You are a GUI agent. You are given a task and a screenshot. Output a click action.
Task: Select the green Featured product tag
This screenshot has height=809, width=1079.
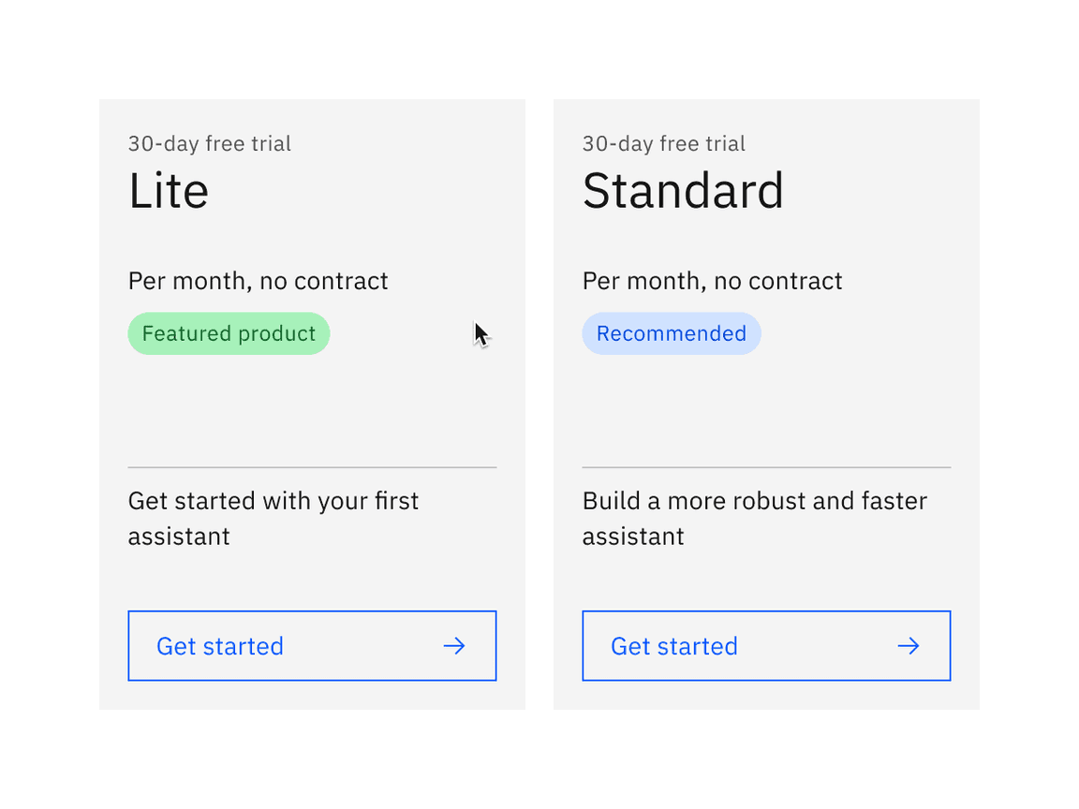tap(229, 333)
